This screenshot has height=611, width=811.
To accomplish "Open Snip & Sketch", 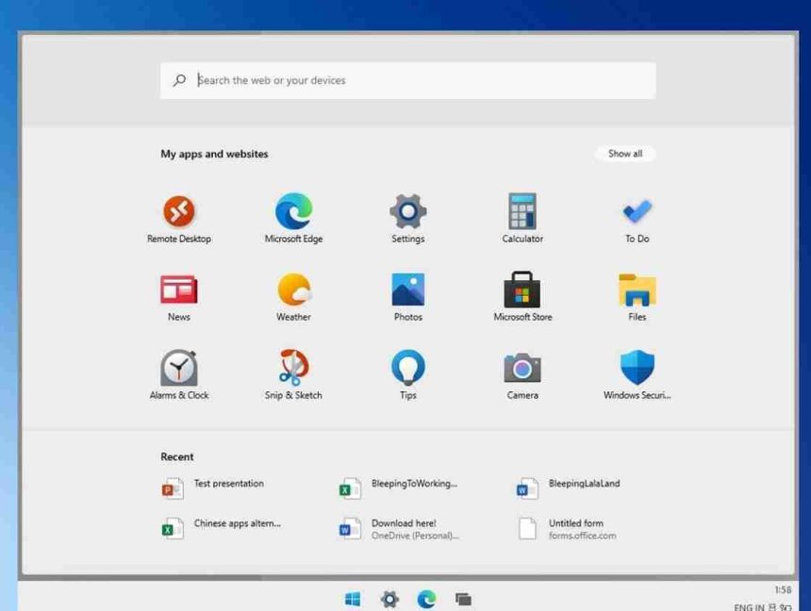I will [294, 375].
